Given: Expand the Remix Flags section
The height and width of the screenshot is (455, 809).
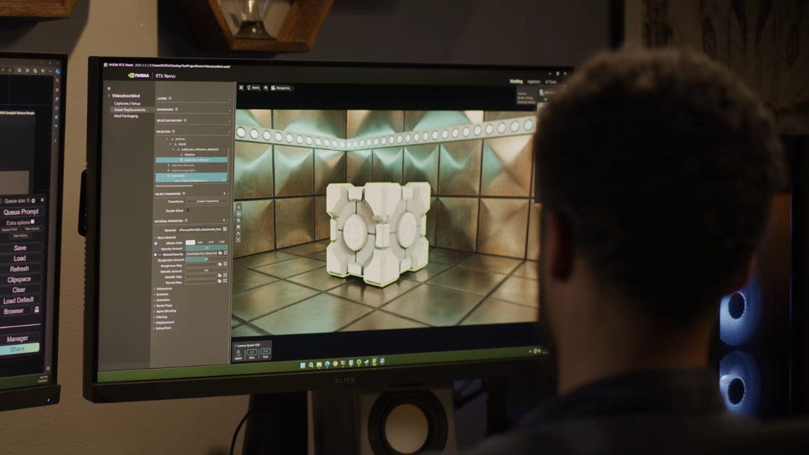Looking at the screenshot, I should click(x=154, y=305).
